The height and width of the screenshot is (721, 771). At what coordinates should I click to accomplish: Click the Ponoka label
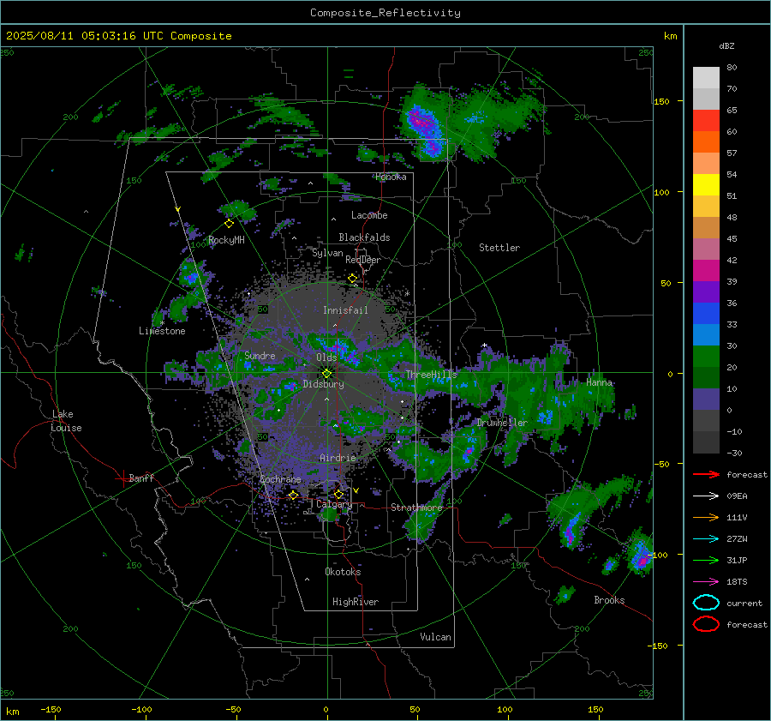(x=391, y=177)
